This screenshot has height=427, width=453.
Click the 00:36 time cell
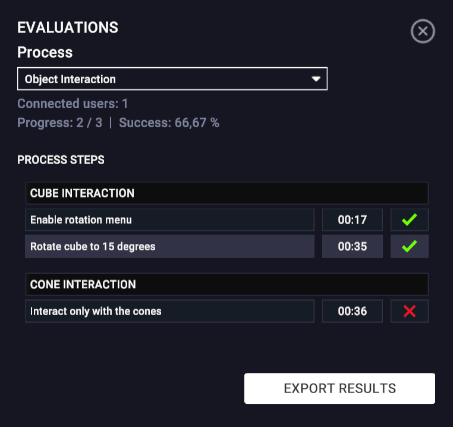(352, 311)
